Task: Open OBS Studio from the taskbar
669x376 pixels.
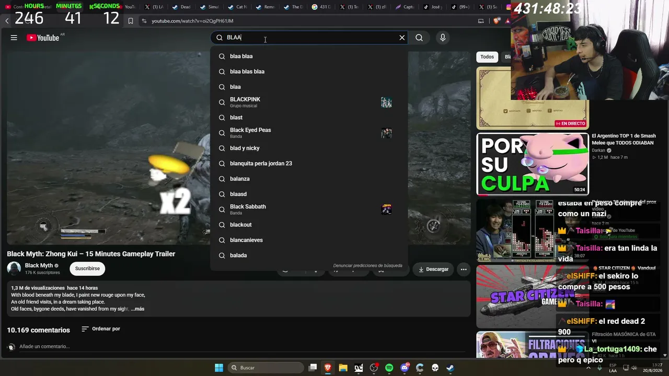Action: click(x=374, y=368)
